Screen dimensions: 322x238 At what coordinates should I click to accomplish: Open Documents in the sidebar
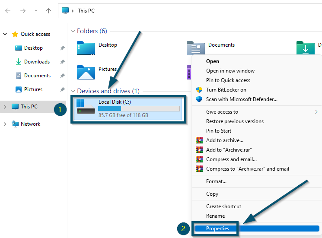(37, 76)
